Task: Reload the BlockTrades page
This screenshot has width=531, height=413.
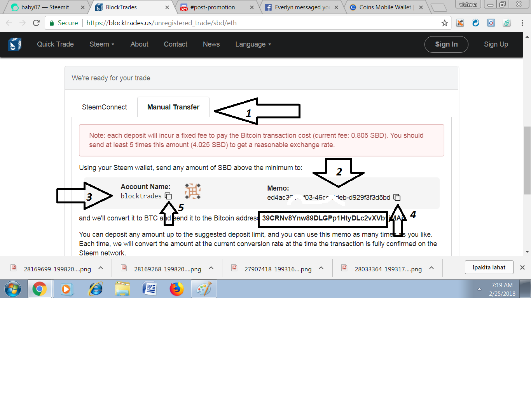Action: pos(36,23)
